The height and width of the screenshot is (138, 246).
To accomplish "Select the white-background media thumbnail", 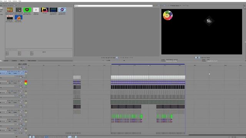I will point(36,10).
